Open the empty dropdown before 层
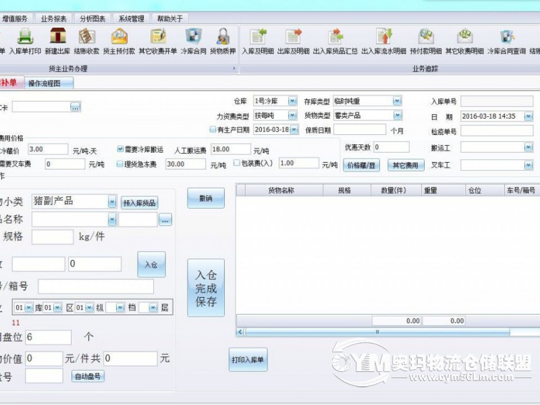Viewport: 540px width, 405px height. (153, 308)
